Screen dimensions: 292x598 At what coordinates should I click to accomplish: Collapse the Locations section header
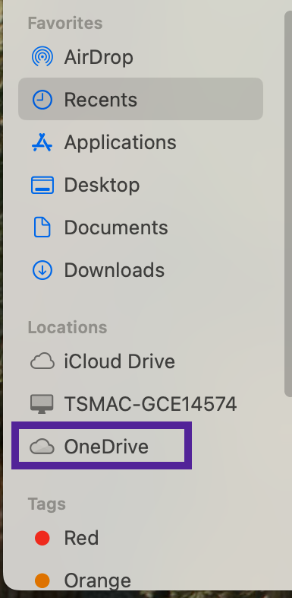68,327
